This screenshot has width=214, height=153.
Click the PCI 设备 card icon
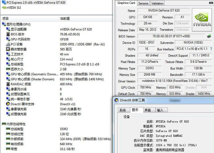8,44
